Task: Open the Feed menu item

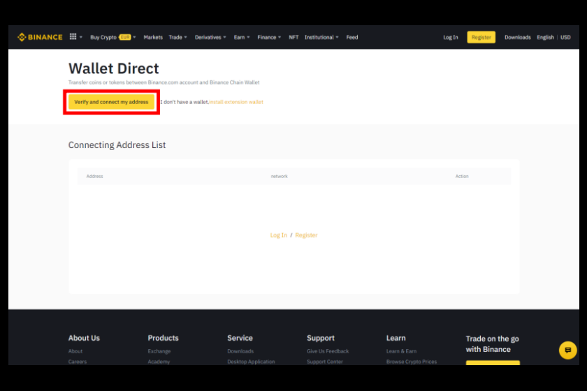Action: coord(352,37)
